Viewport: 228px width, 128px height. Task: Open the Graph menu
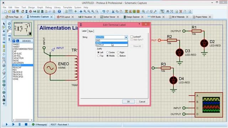[40, 7]
